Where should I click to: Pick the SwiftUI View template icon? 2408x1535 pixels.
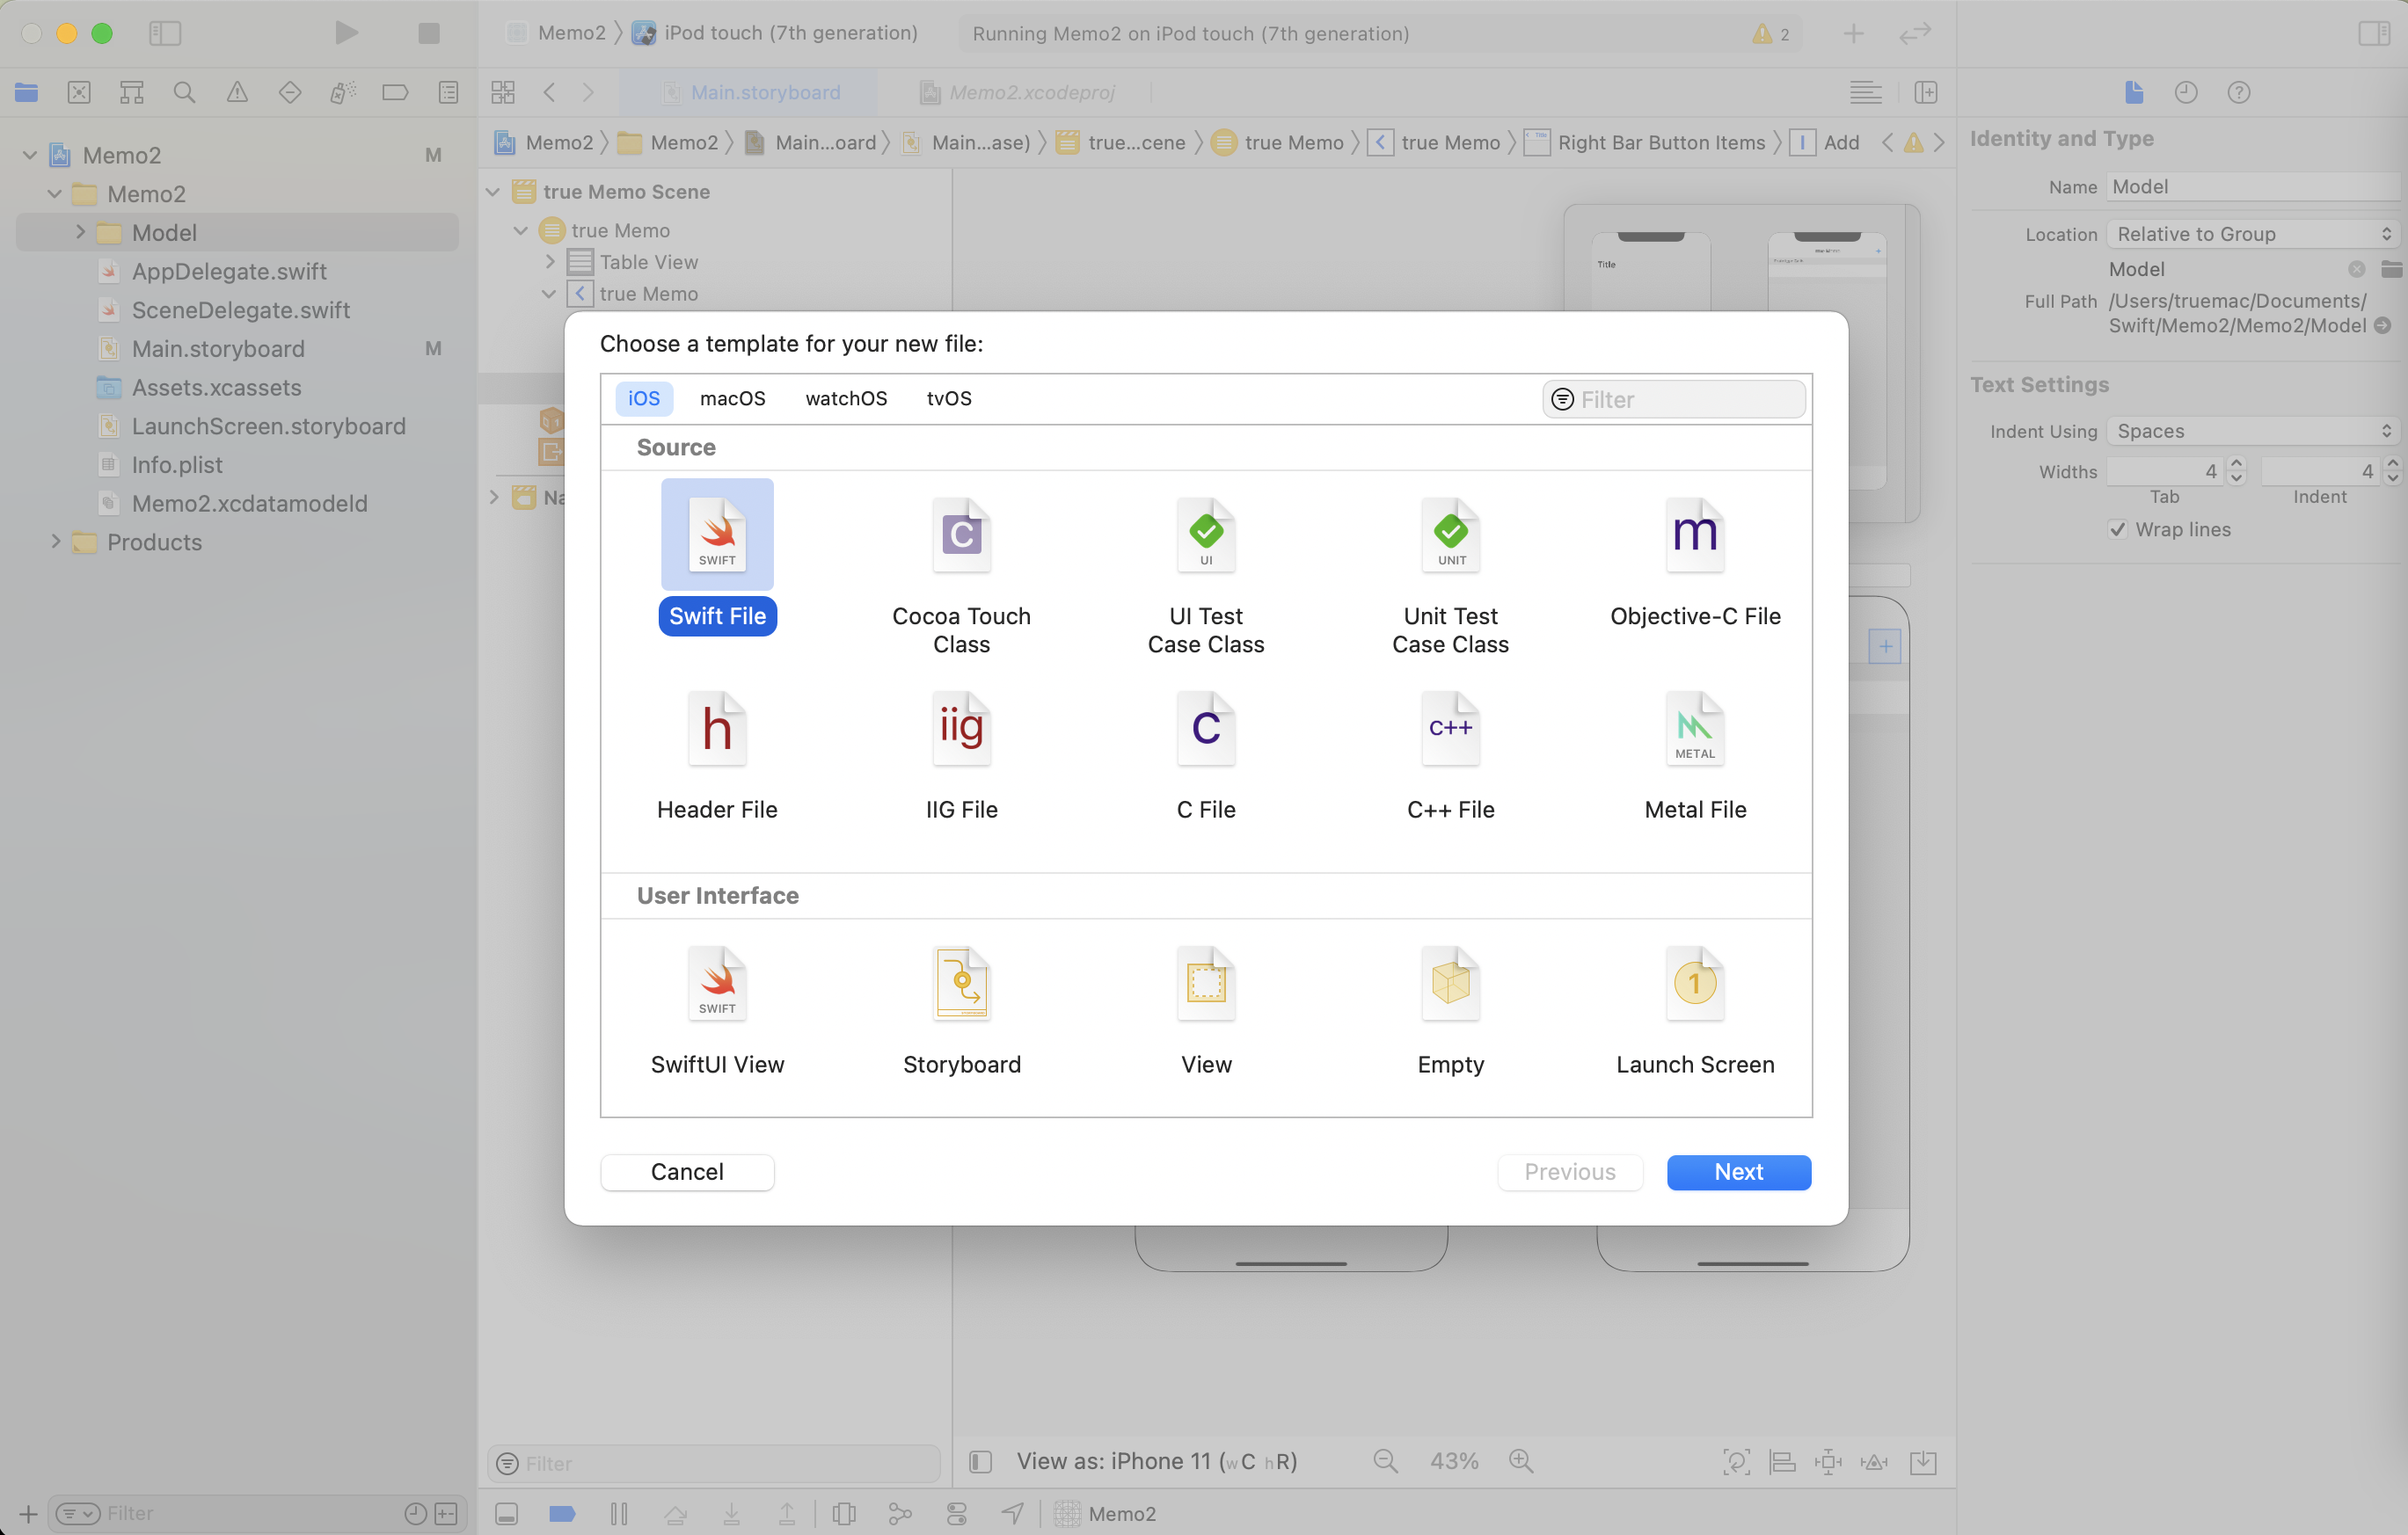pos(717,984)
